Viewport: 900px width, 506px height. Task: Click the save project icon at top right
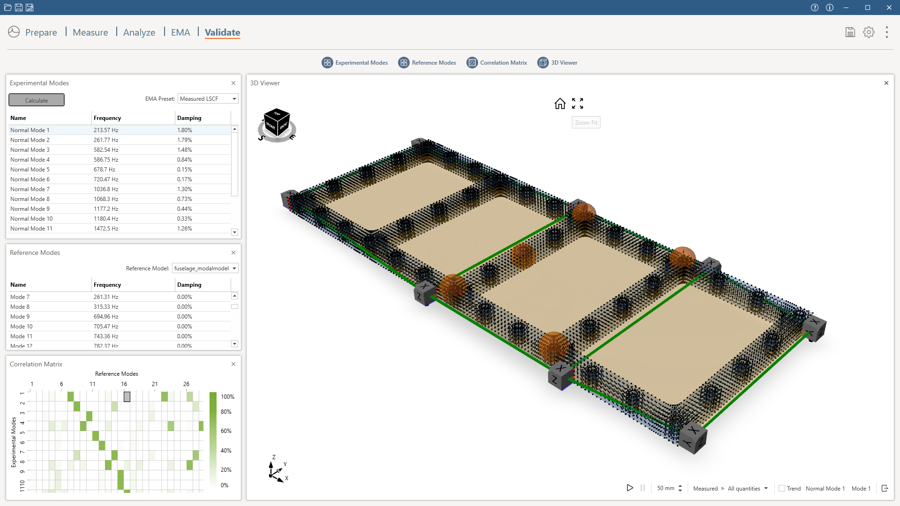coord(850,32)
